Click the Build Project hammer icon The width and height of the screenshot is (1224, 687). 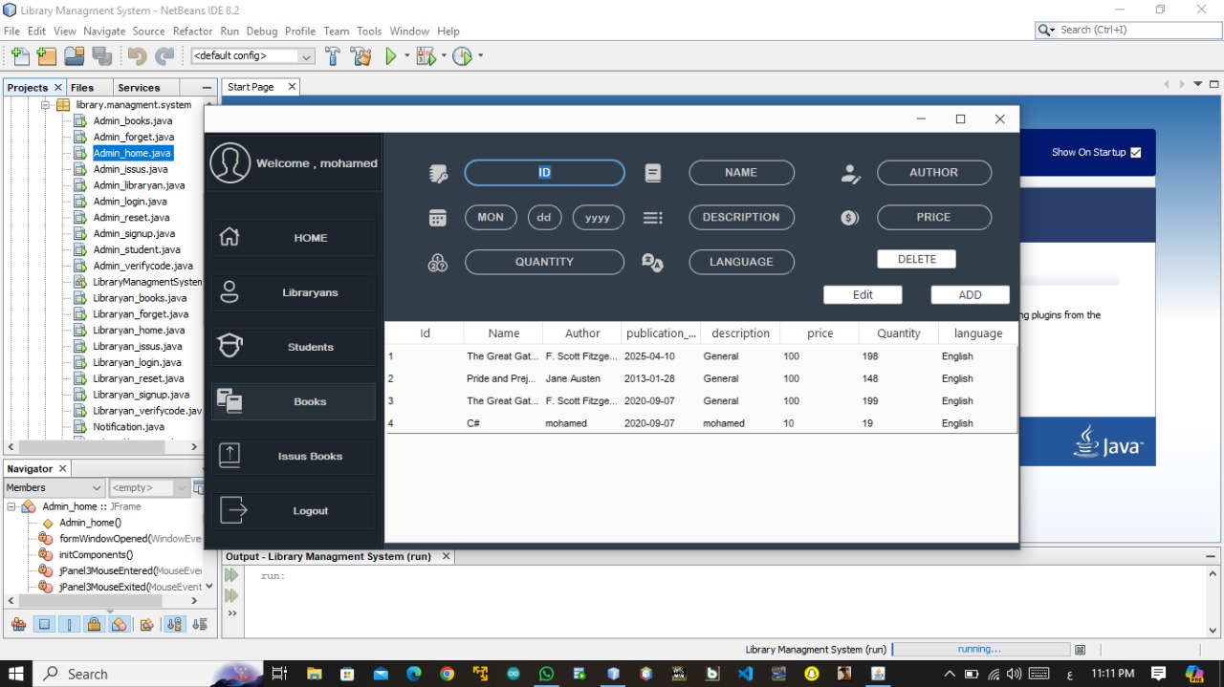click(x=333, y=56)
